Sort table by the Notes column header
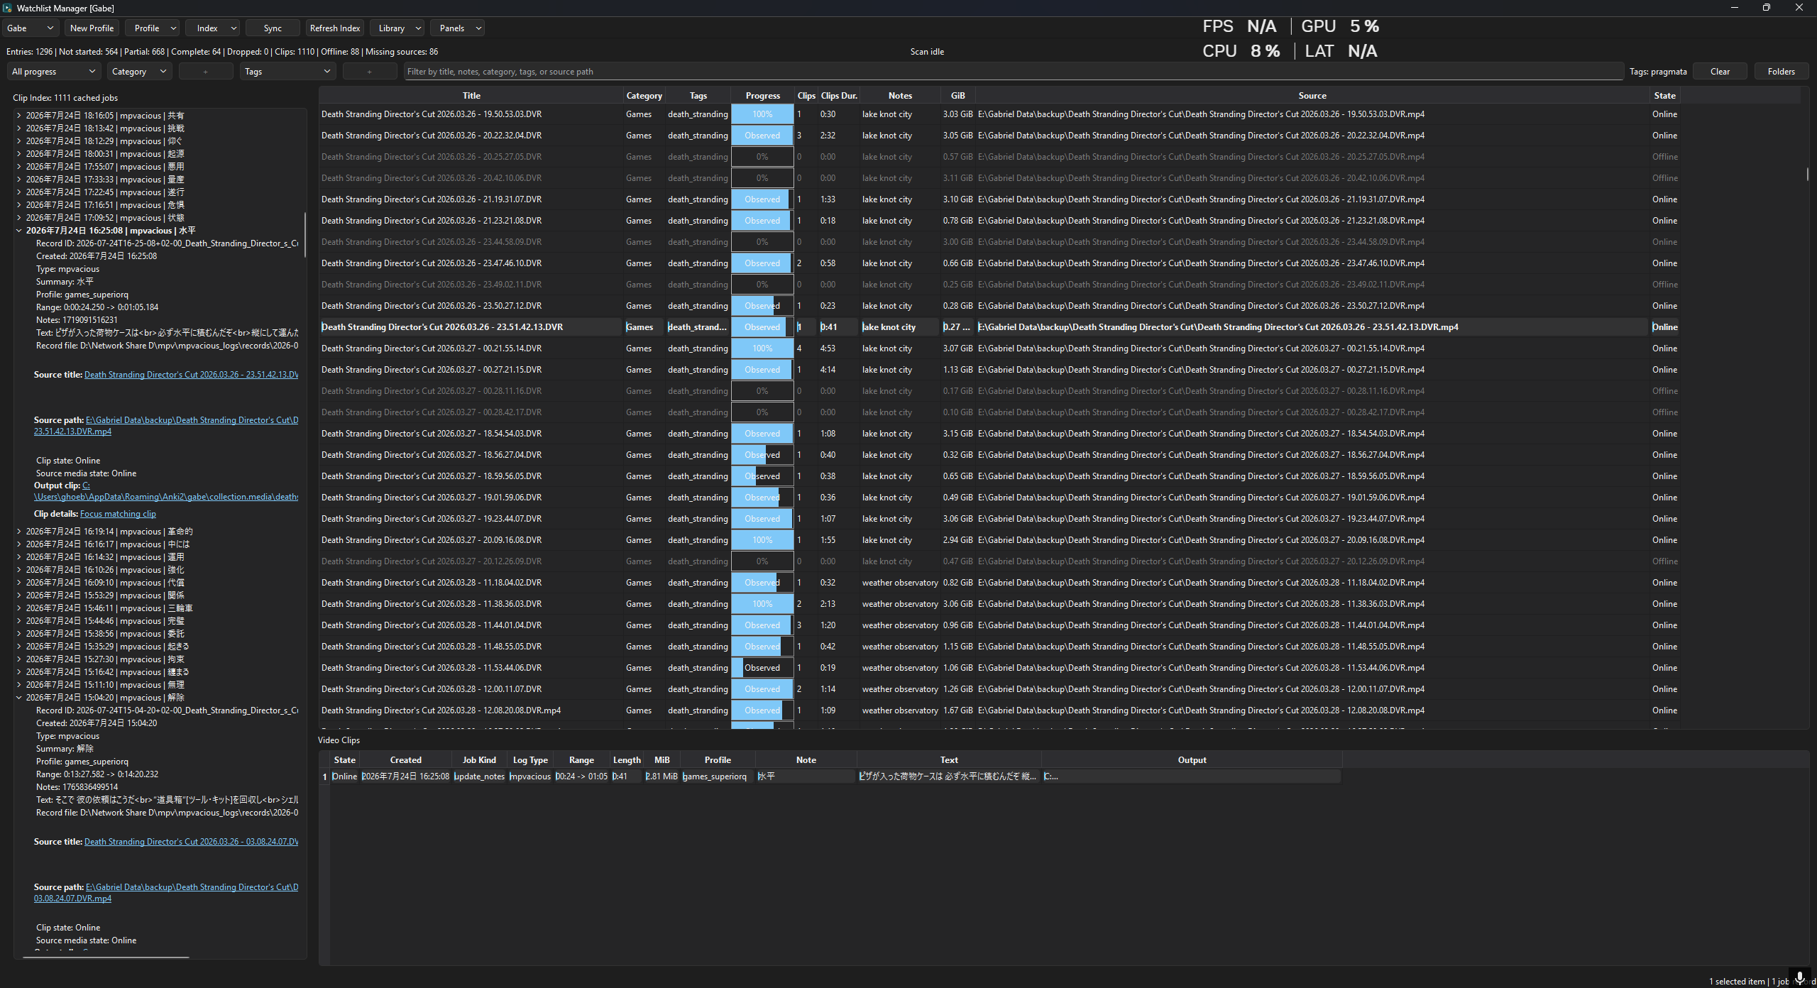1817x988 pixels. 900,96
